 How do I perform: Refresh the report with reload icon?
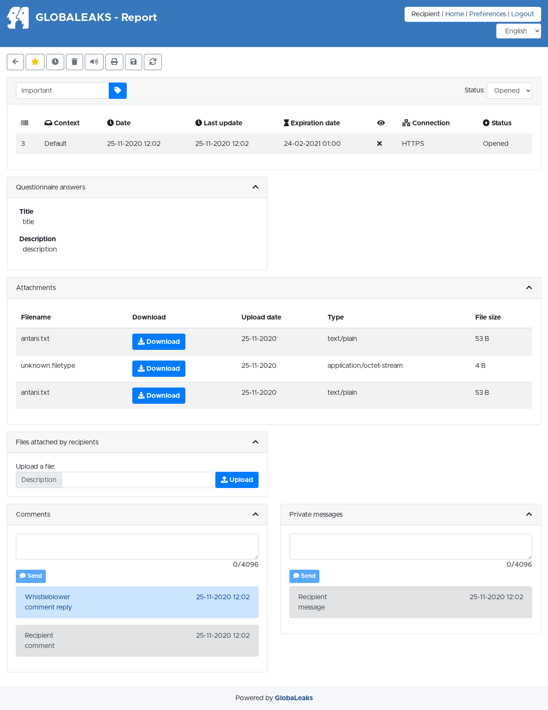pyautogui.click(x=153, y=62)
